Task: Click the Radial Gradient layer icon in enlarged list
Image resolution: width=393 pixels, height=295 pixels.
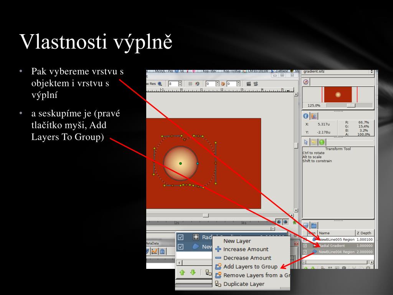Action: [196, 237]
